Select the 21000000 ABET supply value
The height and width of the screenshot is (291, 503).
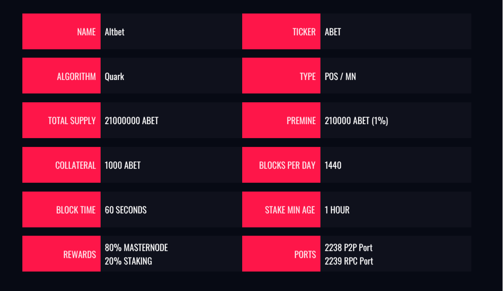[x=131, y=121]
